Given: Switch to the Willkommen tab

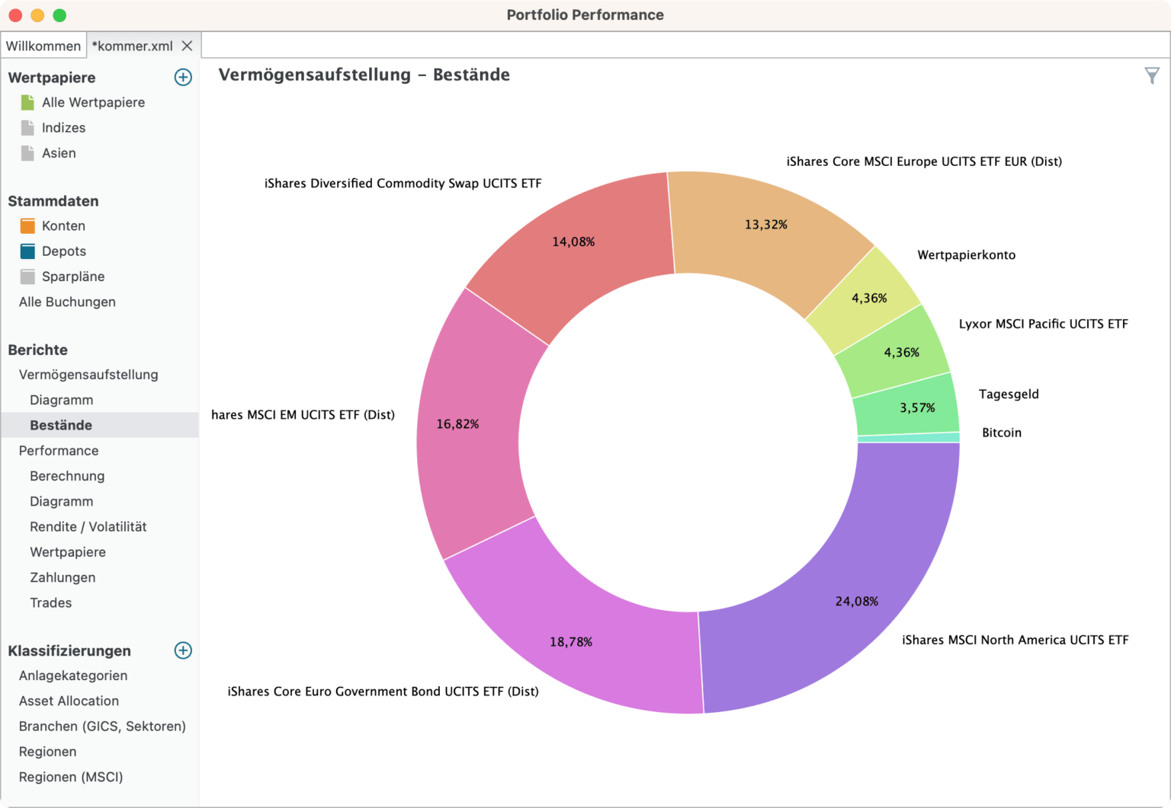Looking at the screenshot, I should pos(43,46).
